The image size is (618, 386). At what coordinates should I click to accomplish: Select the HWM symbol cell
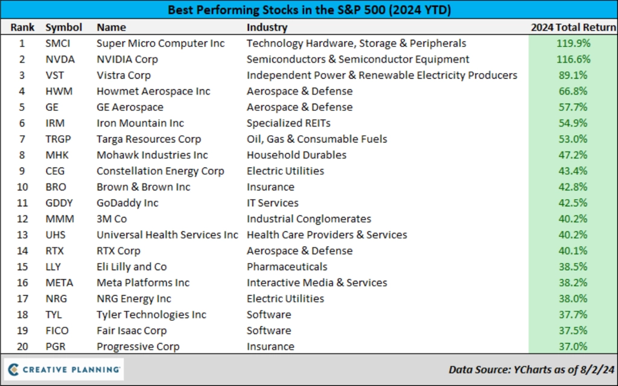pos(59,91)
